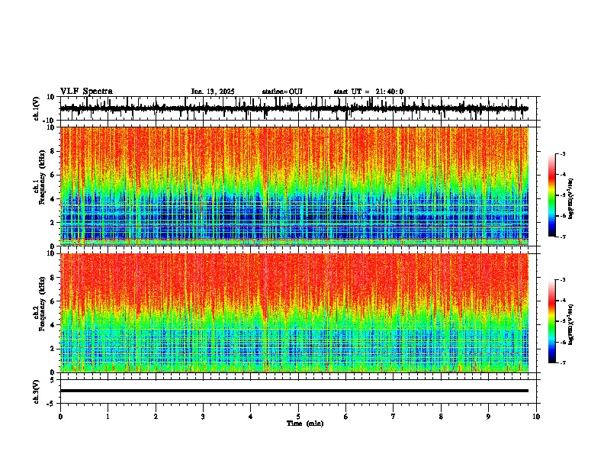Click the ch.1 color scale bar

click(x=551, y=195)
